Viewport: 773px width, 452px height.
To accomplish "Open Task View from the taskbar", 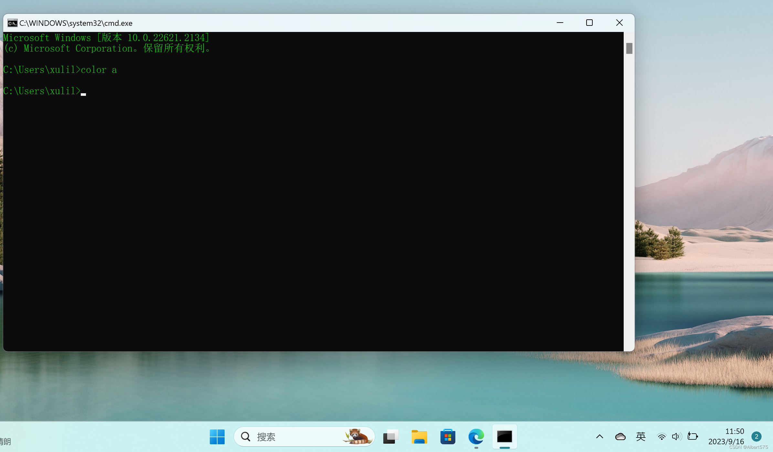I will 391,437.
